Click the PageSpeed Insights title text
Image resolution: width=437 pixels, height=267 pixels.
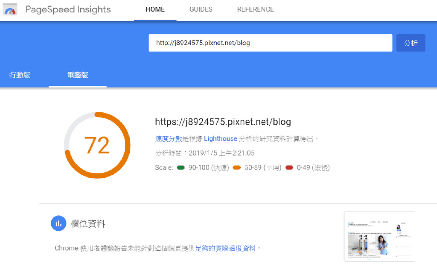[68, 9]
